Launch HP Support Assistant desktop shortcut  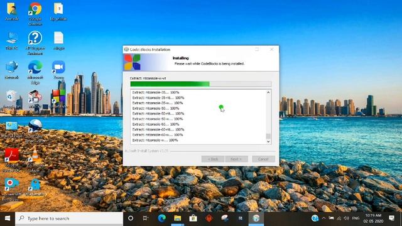[x=35, y=43]
